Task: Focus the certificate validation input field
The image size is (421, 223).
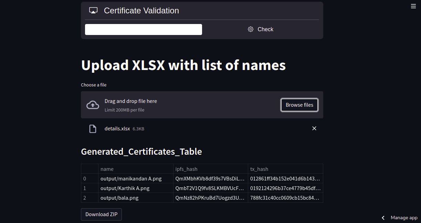Action: [x=144, y=30]
